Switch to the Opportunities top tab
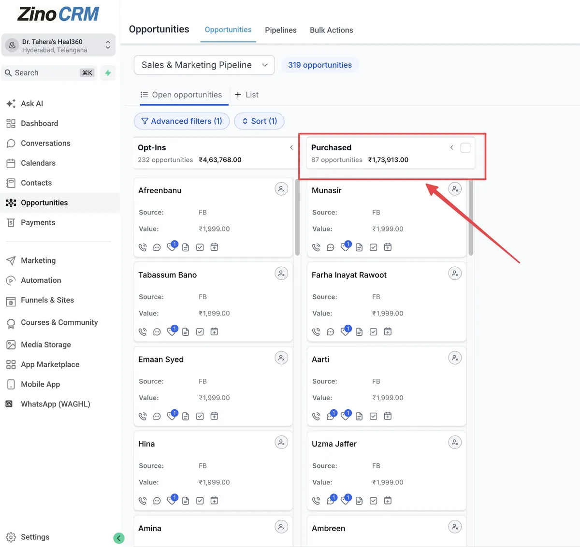The height and width of the screenshot is (547, 580). (228, 30)
